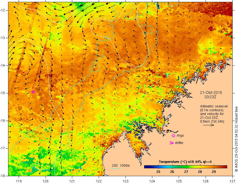The width and height of the screenshot is (238, 184).
Task: Click the latitude -18 axis label
Action: 3,176
